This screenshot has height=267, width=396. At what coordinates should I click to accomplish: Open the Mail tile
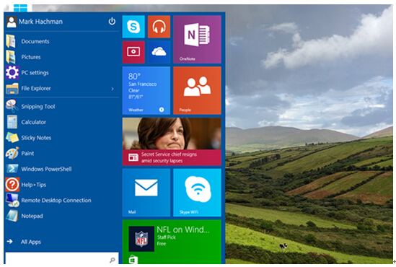tap(146, 193)
